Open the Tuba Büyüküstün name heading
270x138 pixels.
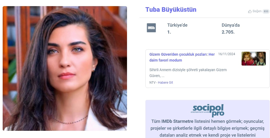coord(171,10)
